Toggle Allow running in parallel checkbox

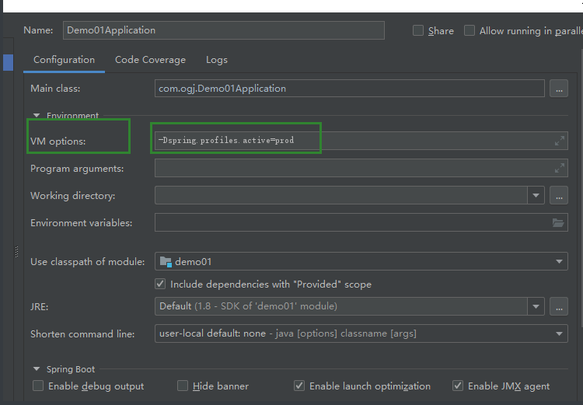point(470,30)
